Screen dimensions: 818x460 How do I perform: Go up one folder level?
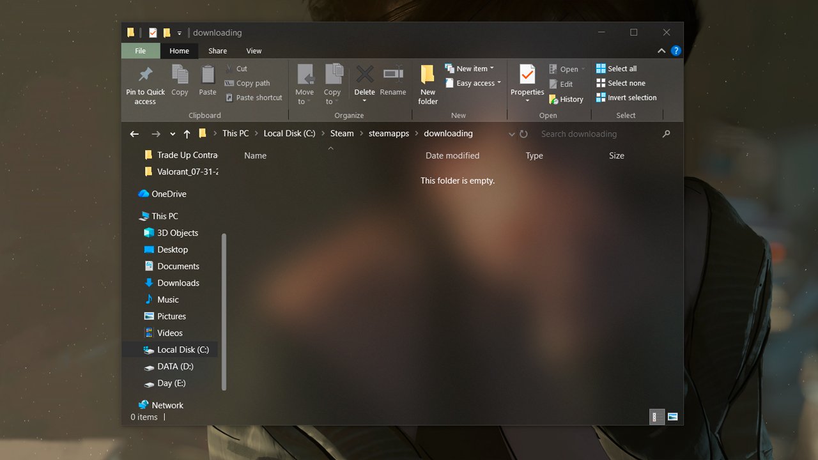coord(187,134)
